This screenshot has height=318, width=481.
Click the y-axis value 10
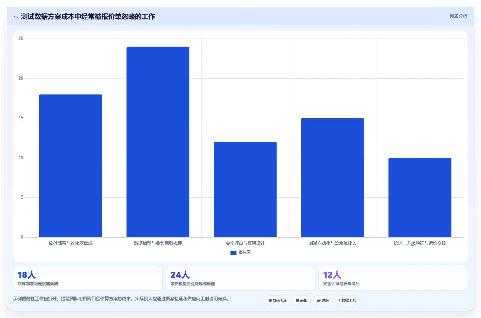pos(21,158)
